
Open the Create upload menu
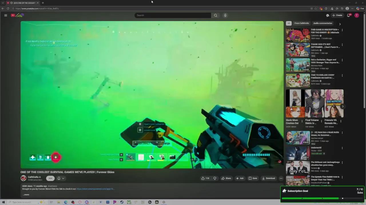click(x=337, y=15)
